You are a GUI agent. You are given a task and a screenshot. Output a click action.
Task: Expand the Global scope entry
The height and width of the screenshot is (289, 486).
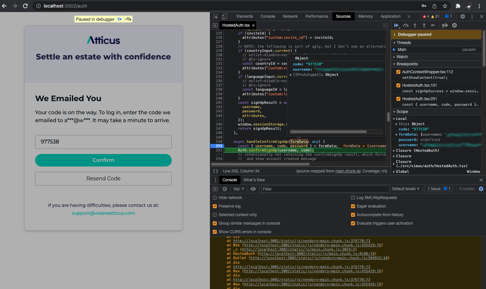(x=394, y=172)
